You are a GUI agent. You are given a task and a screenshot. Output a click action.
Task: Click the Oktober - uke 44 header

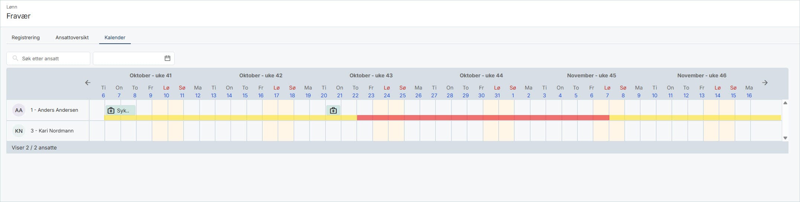click(481, 75)
